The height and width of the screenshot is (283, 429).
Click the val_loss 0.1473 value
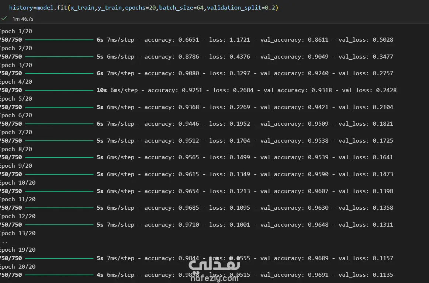383,174
